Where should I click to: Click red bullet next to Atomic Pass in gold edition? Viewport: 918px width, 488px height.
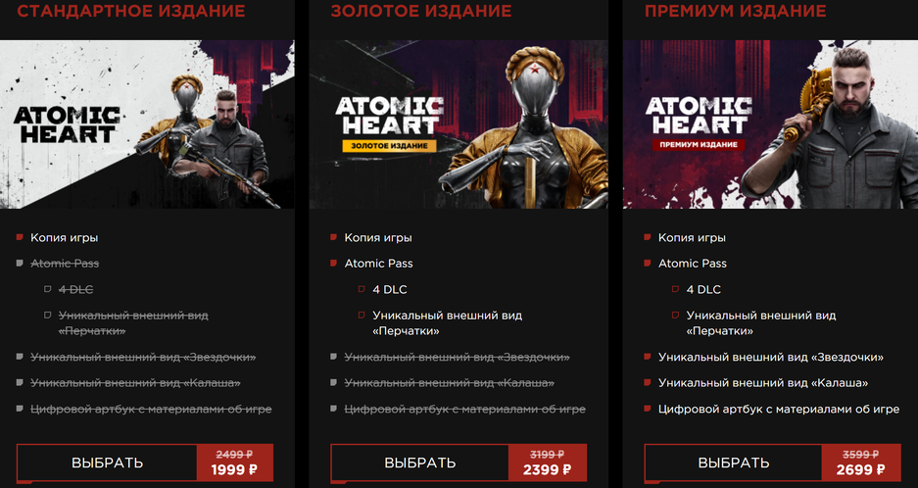coord(334,263)
